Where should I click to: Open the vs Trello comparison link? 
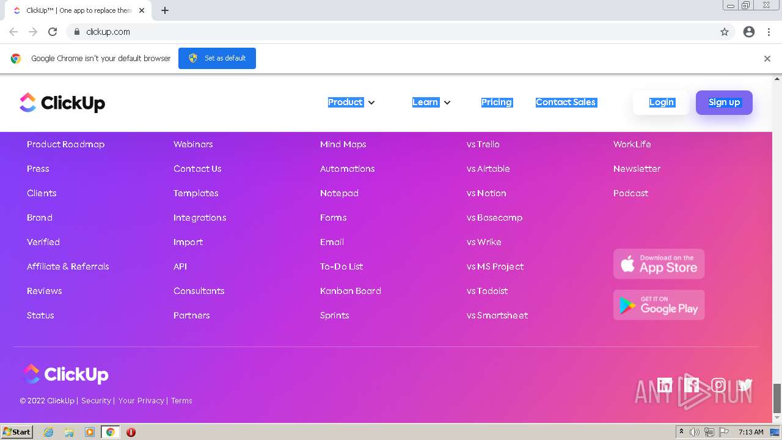483,144
